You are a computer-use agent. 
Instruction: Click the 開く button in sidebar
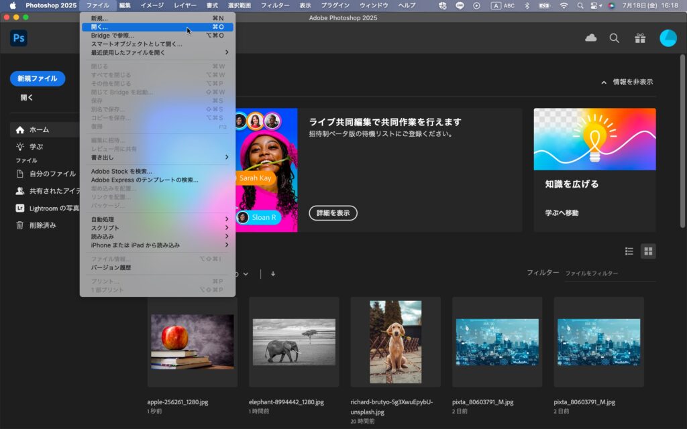click(27, 98)
